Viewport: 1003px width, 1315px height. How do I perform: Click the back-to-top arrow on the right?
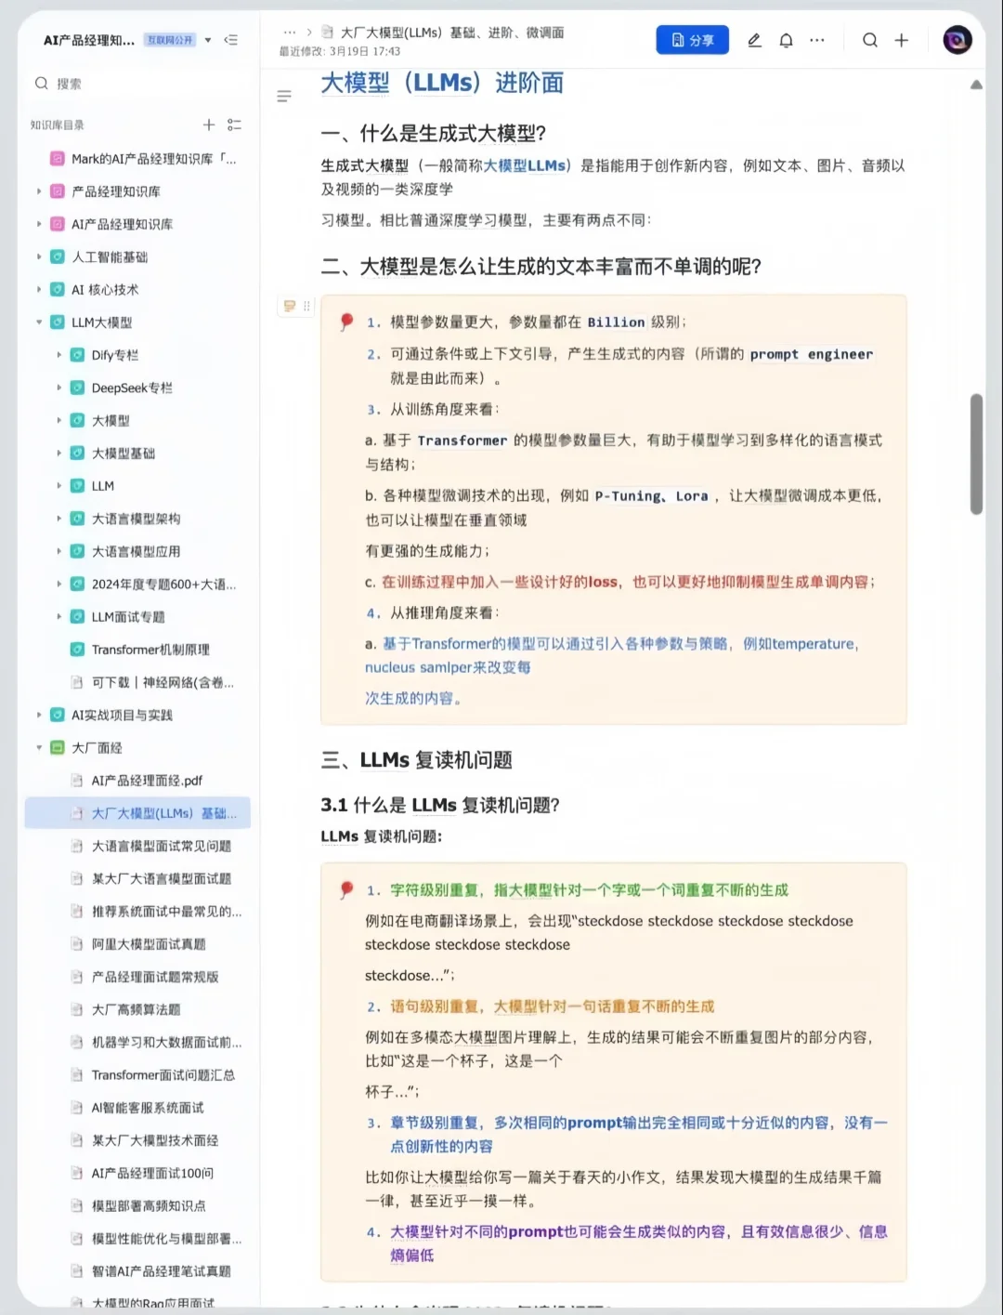click(x=977, y=85)
